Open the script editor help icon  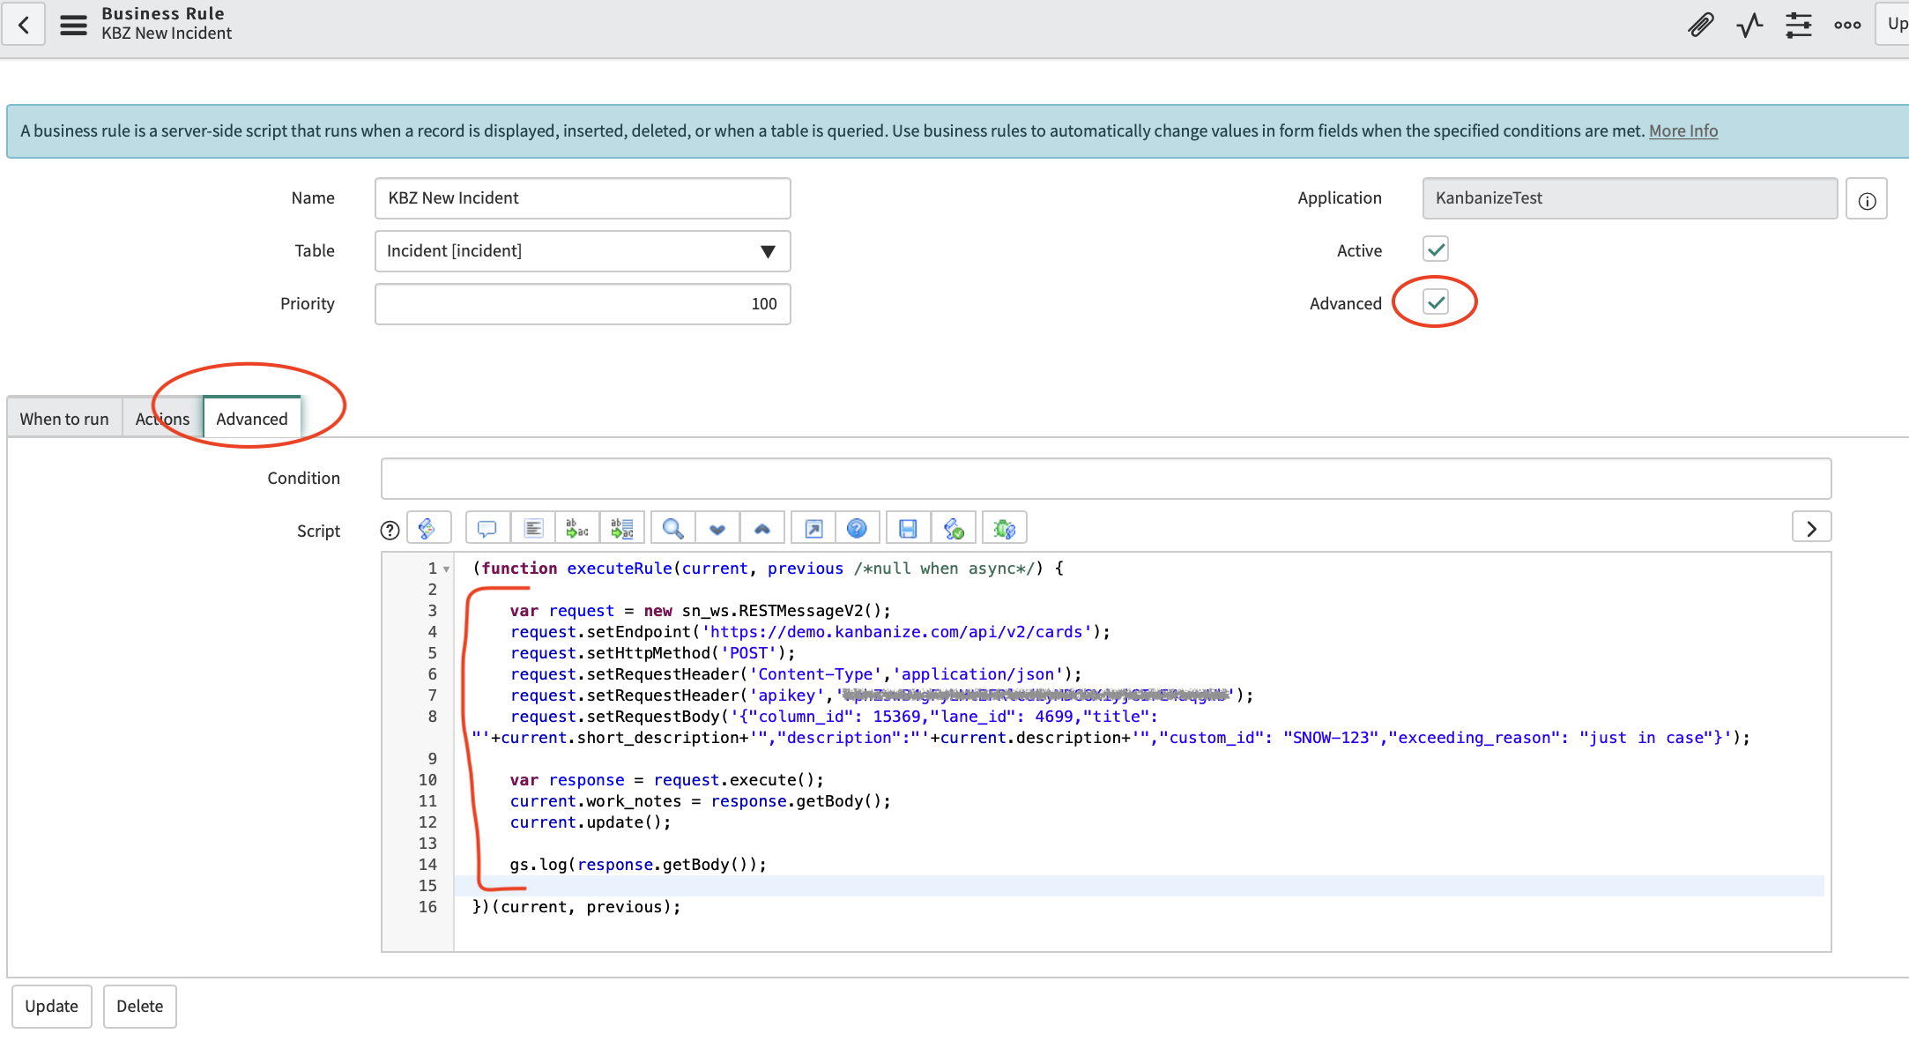857,528
